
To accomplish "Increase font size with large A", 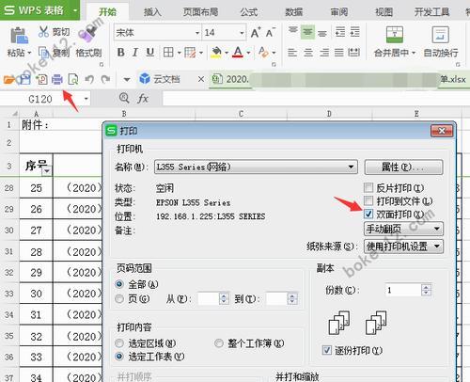I will [256, 33].
